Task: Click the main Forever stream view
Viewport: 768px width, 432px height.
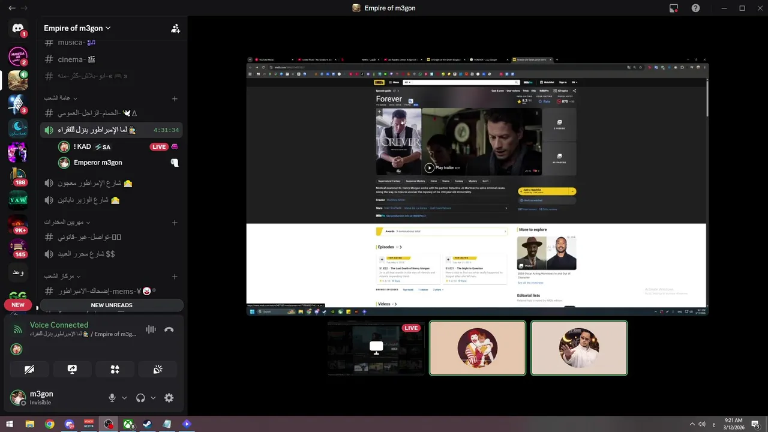Action: [x=478, y=186]
